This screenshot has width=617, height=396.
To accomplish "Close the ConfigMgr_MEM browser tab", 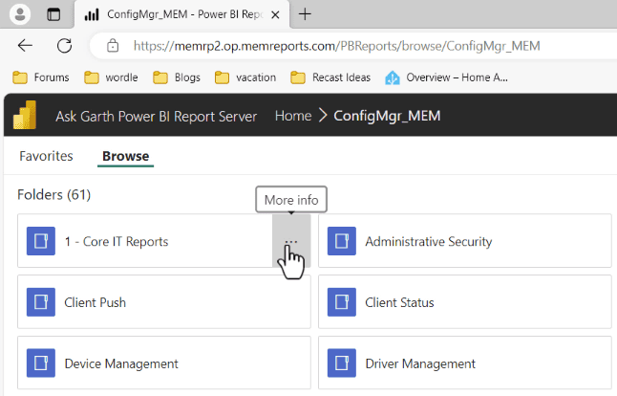I will click(x=275, y=15).
